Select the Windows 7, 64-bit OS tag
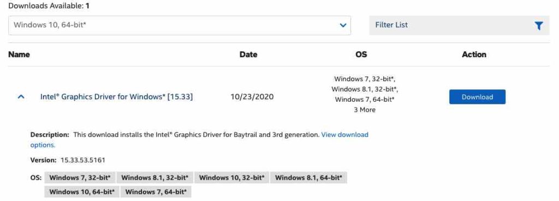559x201 pixels. point(156,192)
